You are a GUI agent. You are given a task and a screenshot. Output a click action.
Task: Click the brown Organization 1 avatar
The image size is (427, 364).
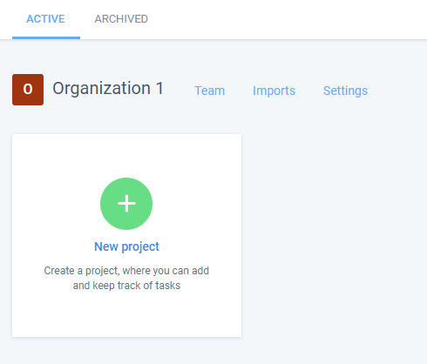point(28,90)
